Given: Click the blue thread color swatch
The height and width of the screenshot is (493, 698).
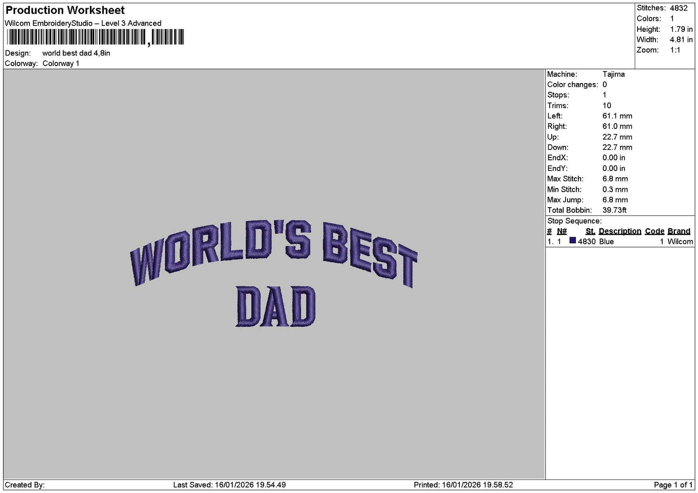Looking at the screenshot, I should (573, 240).
